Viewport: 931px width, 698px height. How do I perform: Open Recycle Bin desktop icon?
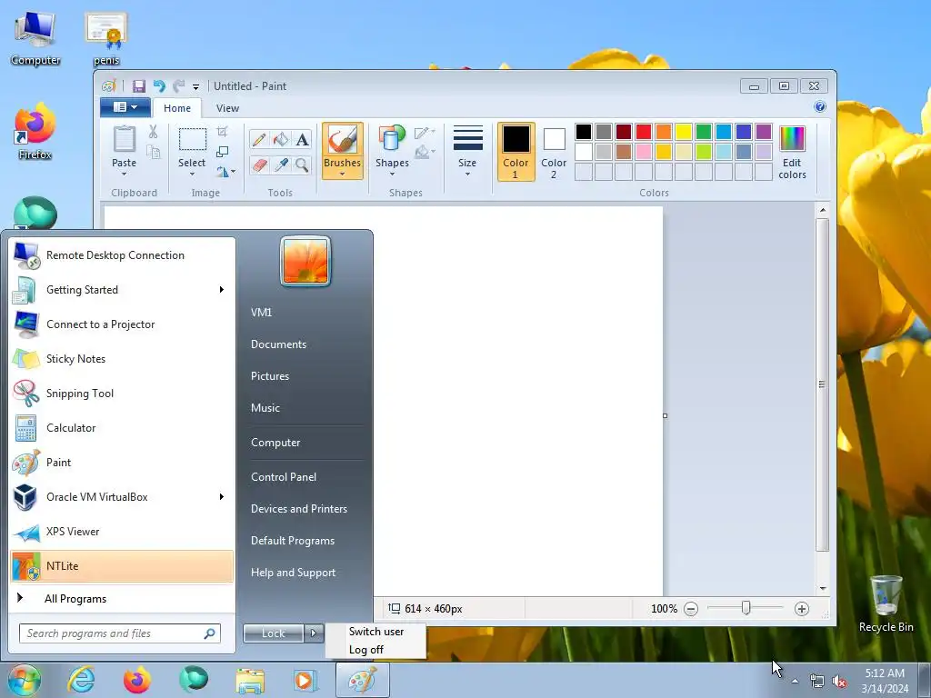(x=886, y=603)
